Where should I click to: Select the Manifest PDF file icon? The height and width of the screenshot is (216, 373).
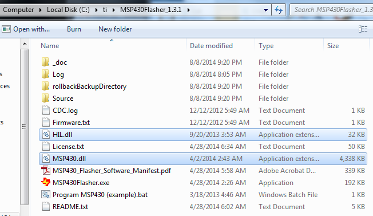click(46, 171)
